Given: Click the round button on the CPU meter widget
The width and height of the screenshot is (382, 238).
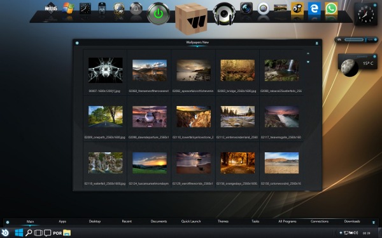Looking at the screenshot, I should tap(376, 39).
